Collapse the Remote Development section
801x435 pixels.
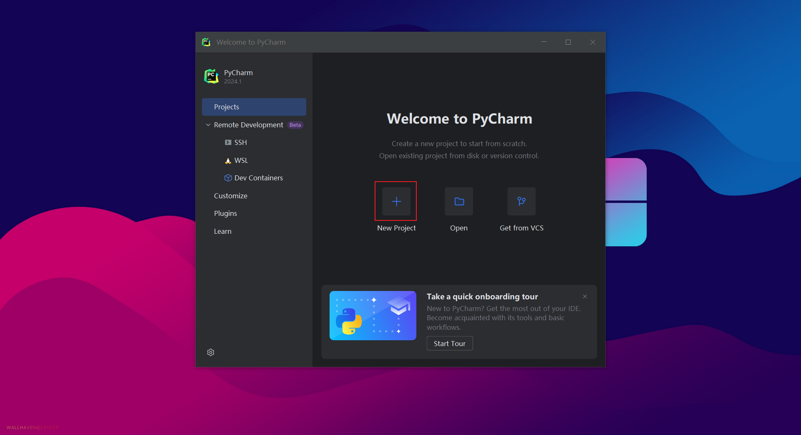[208, 125]
